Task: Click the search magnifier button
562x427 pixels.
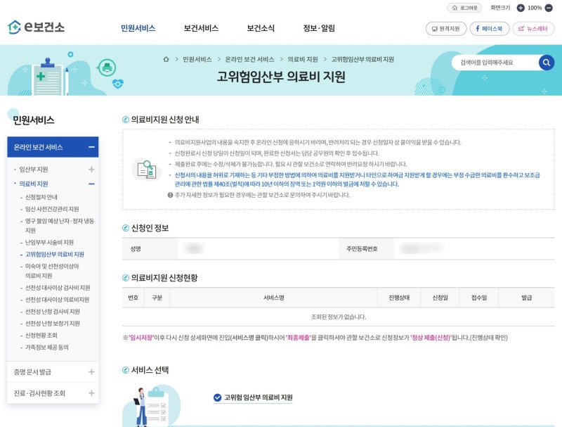Action: click(x=547, y=63)
